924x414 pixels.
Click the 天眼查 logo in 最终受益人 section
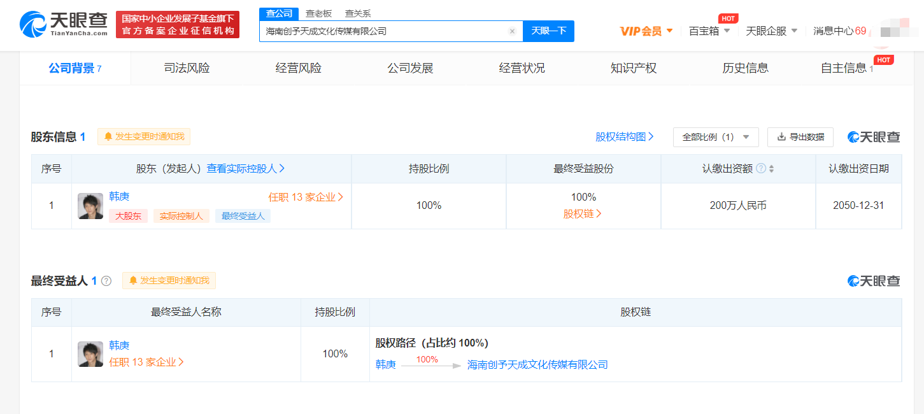pyautogui.click(x=874, y=281)
